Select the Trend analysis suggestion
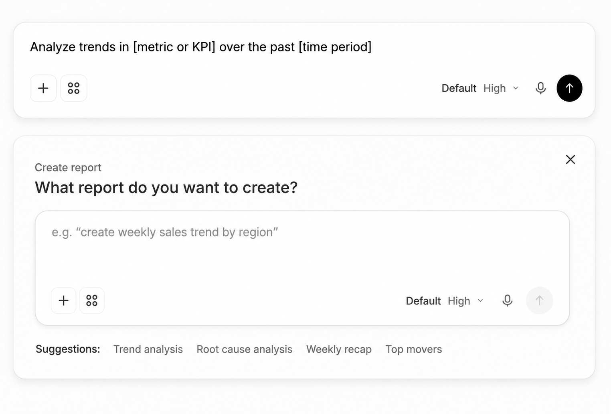The height and width of the screenshot is (414, 611). (148, 349)
